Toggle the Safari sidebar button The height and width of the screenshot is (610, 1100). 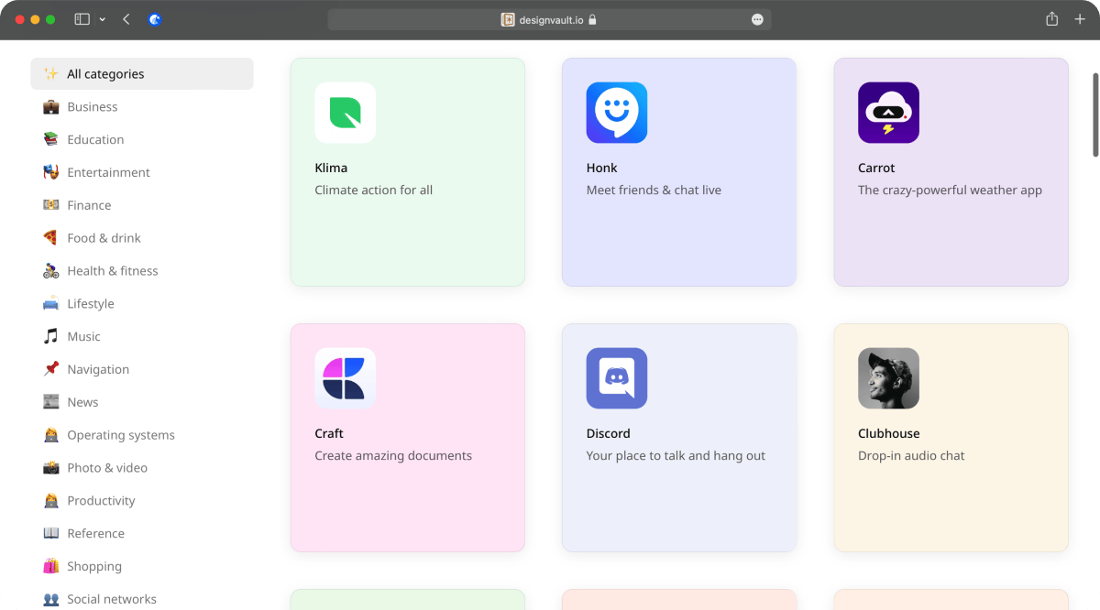coord(82,19)
